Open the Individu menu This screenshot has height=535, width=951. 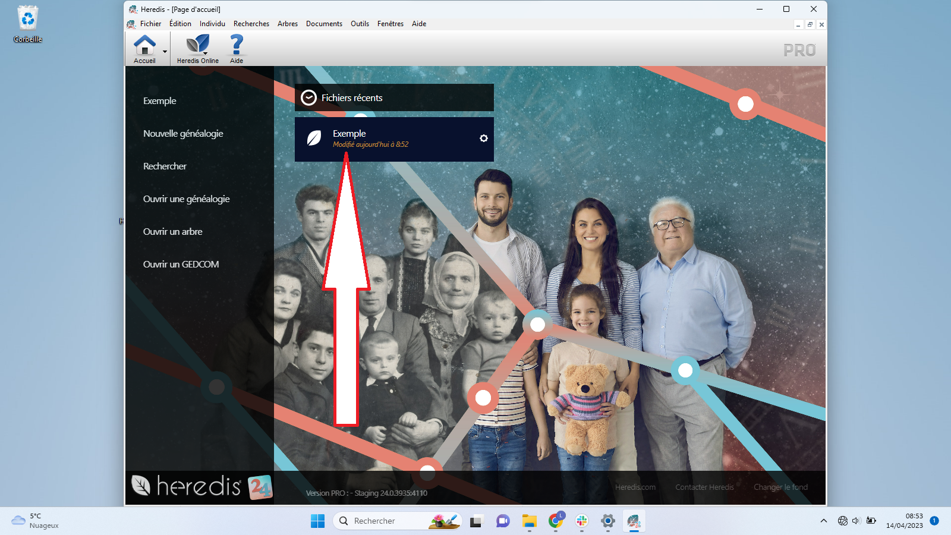212,24
